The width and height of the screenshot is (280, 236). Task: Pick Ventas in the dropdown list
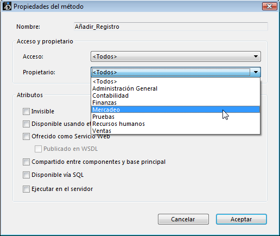175,131
